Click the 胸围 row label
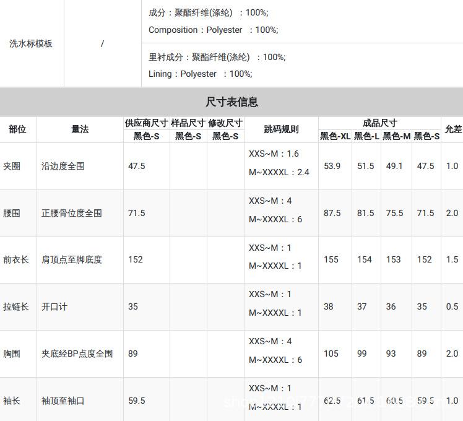This screenshot has width=463, height=421. (12, 354)
